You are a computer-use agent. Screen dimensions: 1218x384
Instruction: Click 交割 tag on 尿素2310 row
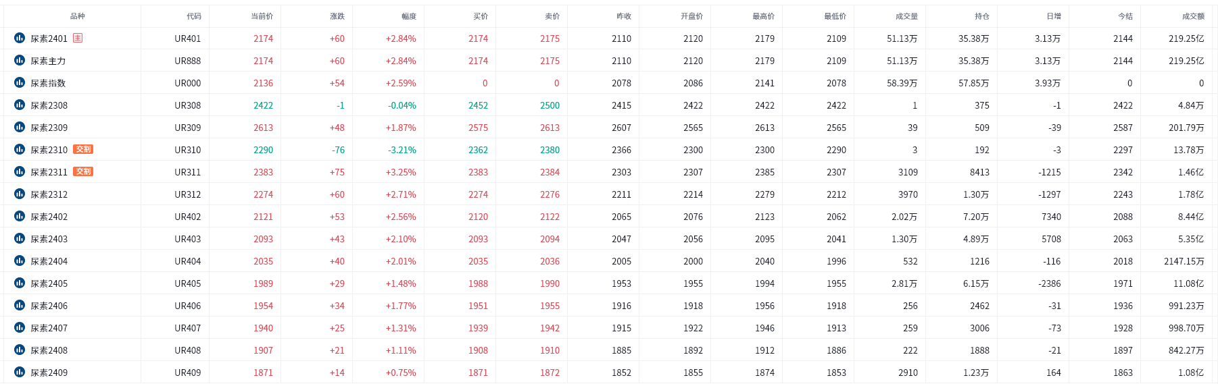[x=83, y=149]
